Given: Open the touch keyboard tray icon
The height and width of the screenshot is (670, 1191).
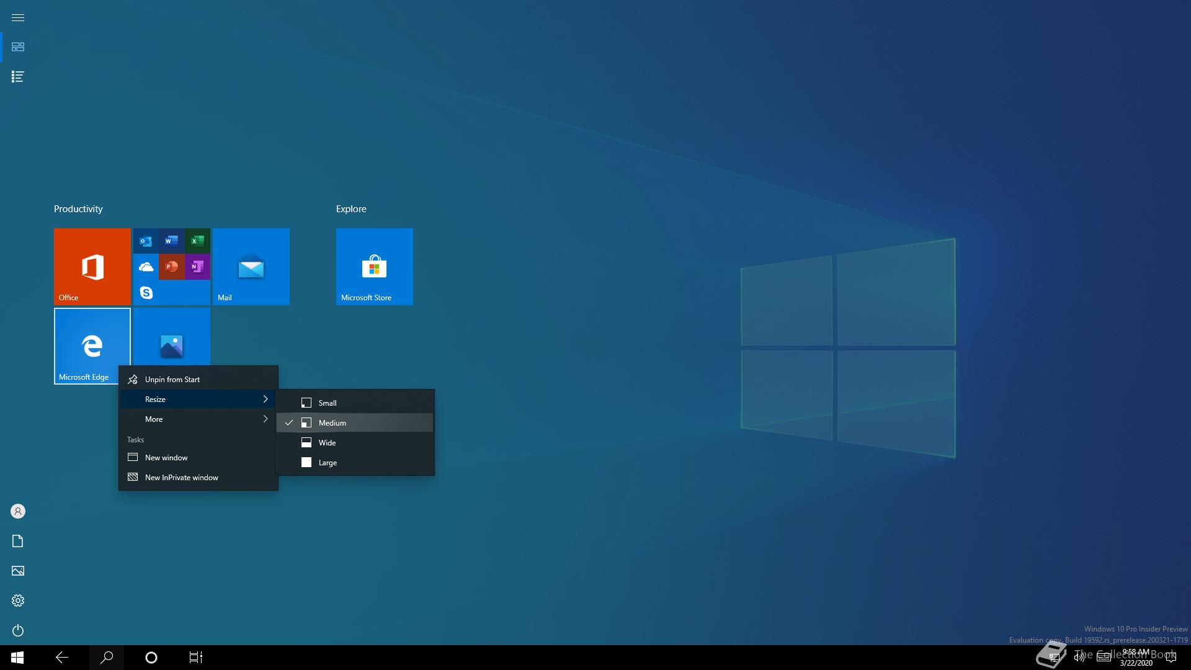Looking at the screenshot, I should coord(1104,658).
